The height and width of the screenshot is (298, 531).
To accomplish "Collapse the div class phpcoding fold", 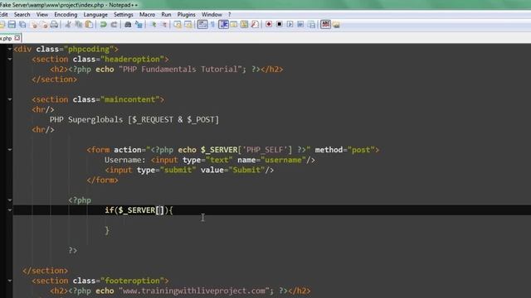I will 10,49.
